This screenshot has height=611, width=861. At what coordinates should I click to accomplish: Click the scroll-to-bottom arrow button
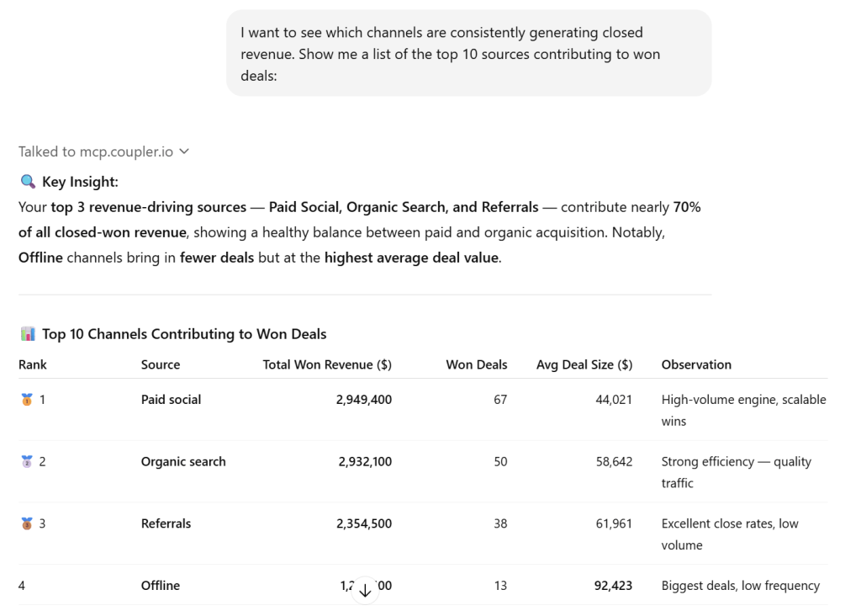(x=365, y=590)
